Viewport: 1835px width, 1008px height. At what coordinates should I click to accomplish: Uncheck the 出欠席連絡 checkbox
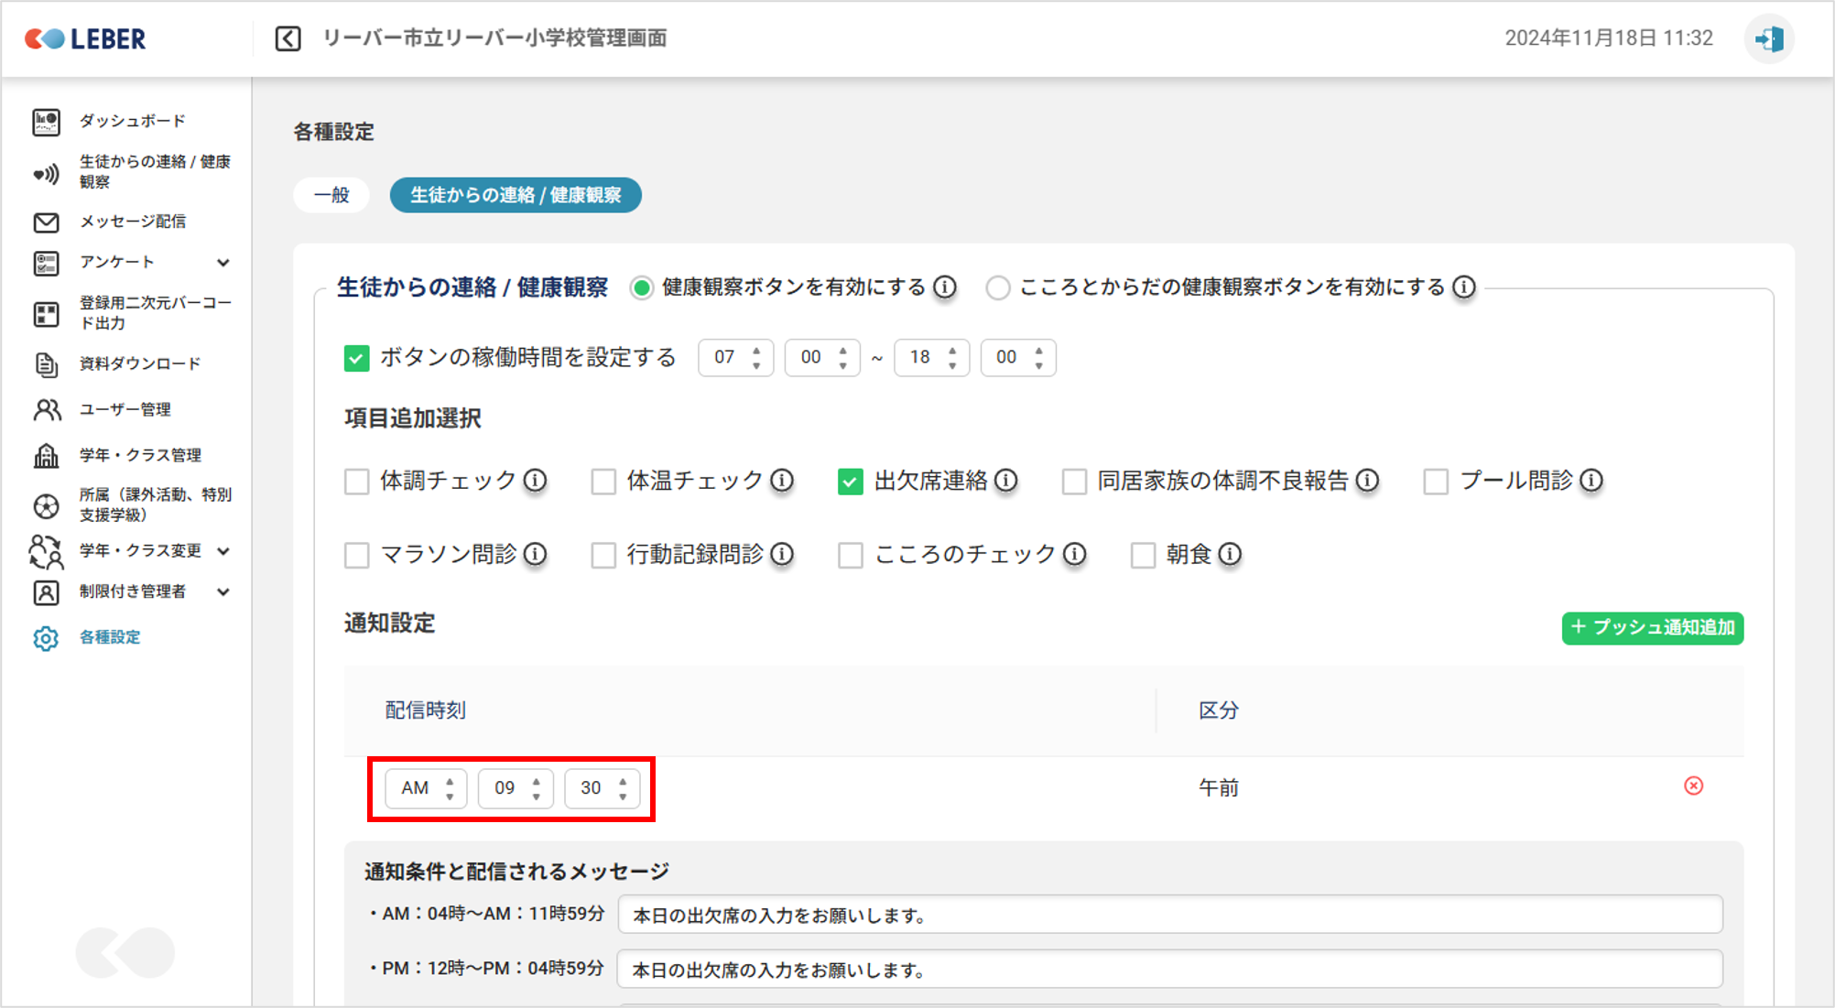pos(850,482)
